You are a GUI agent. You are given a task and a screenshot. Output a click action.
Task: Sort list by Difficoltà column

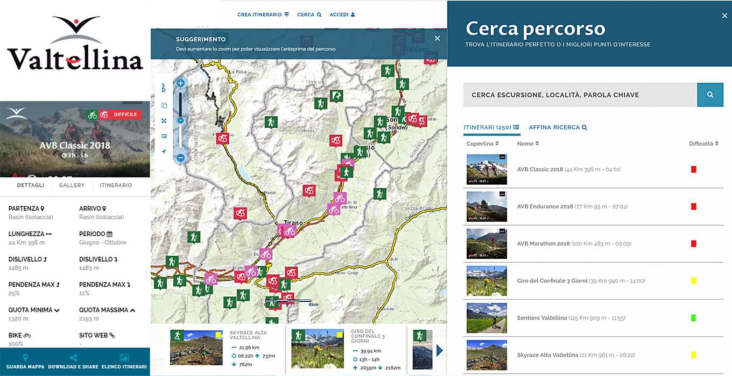click(704, 143)
